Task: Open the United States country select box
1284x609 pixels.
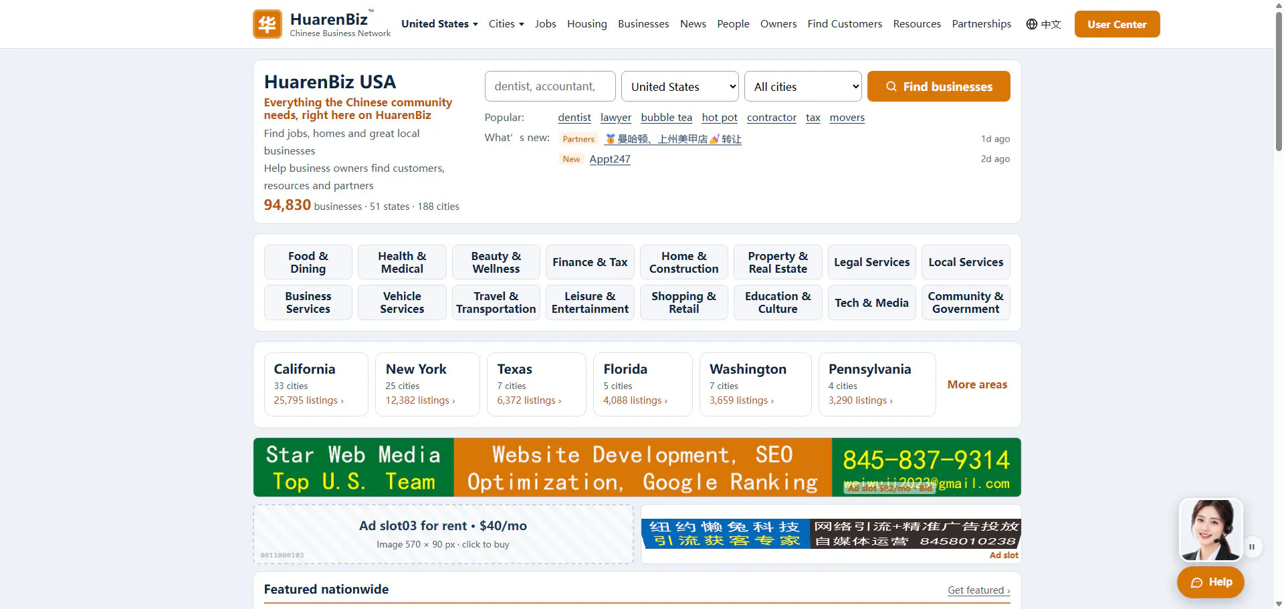Action: [x=680, y=86]
